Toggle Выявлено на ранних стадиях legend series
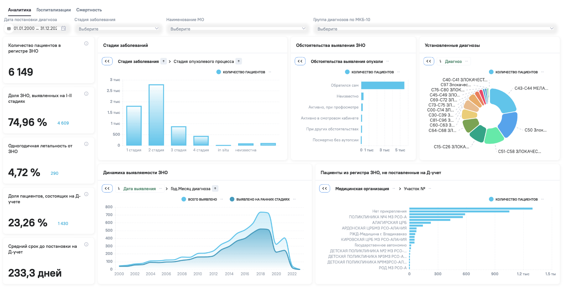The height and width of the screenshot is (290, 569). point(260,199)
